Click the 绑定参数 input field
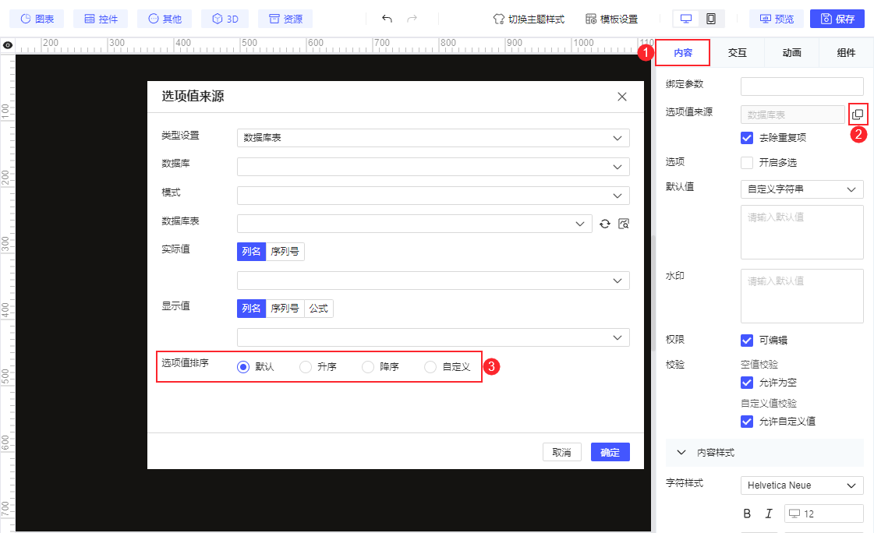 pyautogui.click(x=801, y=86)
